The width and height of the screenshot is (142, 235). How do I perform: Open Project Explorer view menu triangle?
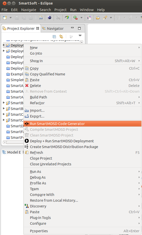point(80,36)
